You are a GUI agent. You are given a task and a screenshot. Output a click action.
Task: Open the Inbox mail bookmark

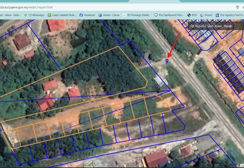pyautogui.click(x=10, y=15)
